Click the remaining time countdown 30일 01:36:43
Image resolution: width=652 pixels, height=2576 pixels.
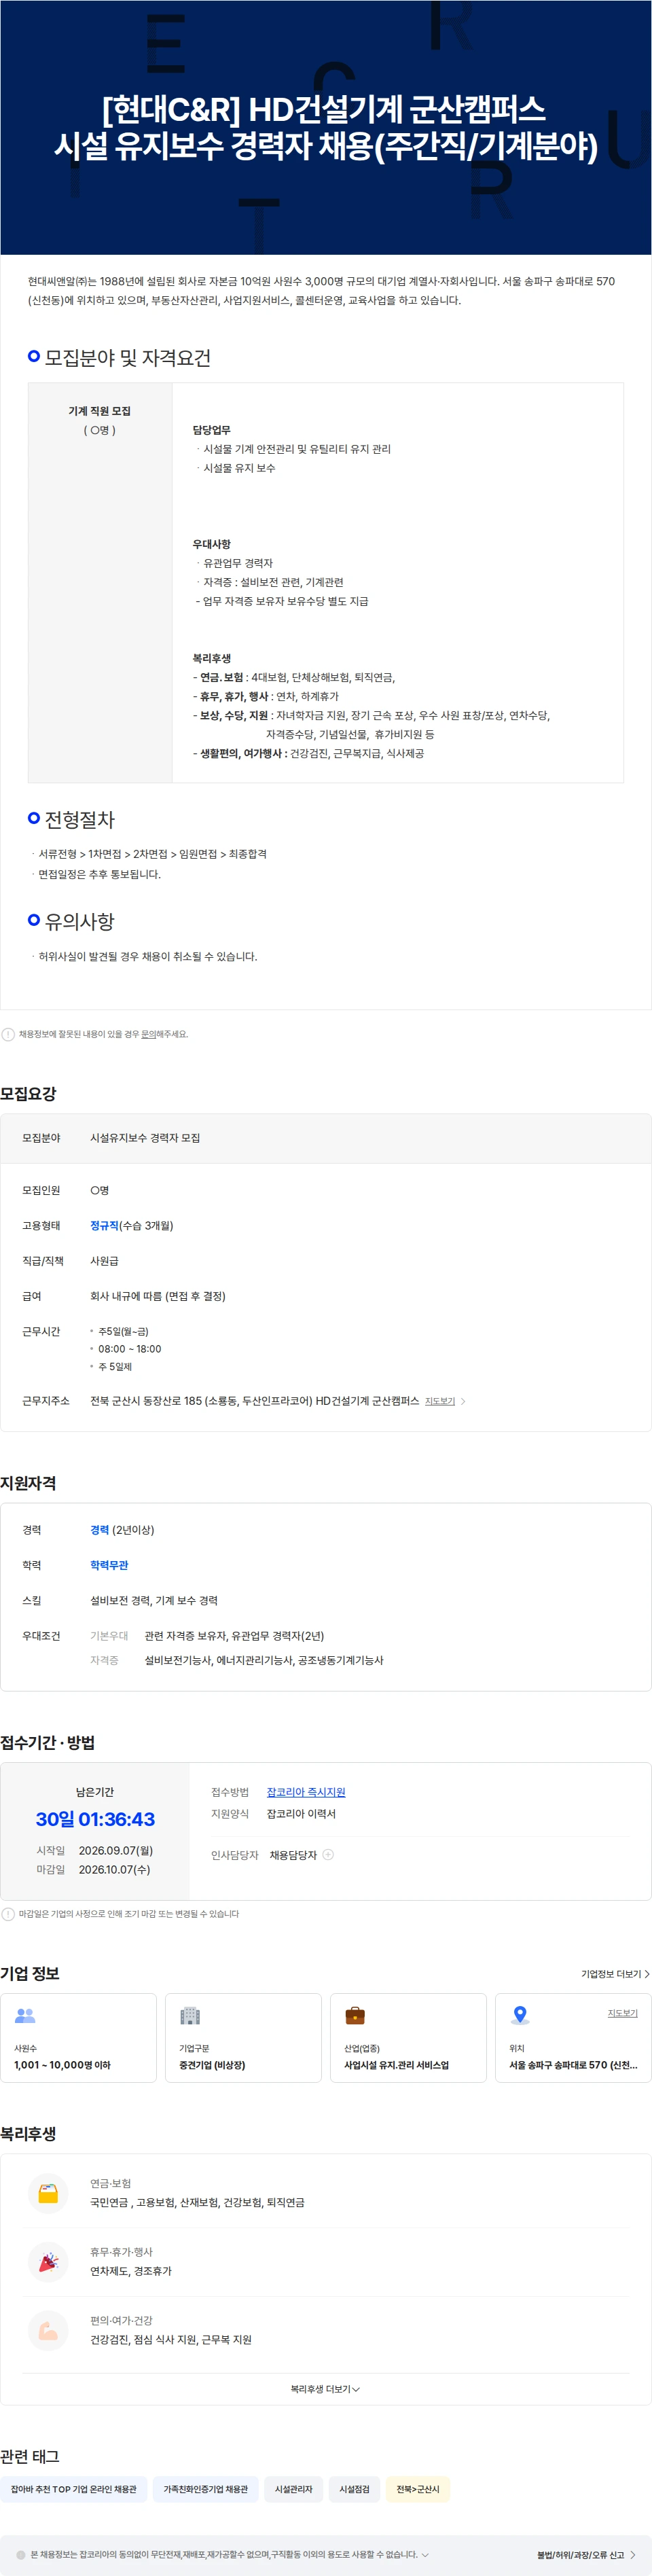tap(95, 1819)
